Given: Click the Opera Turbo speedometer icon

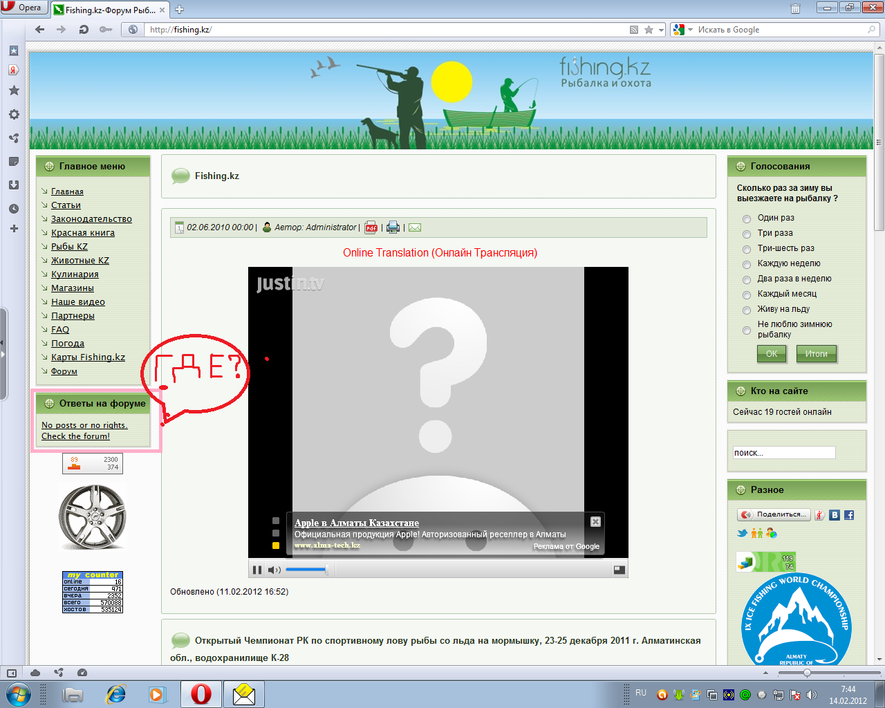Looking at the screenshot, I should coord(82,673).
